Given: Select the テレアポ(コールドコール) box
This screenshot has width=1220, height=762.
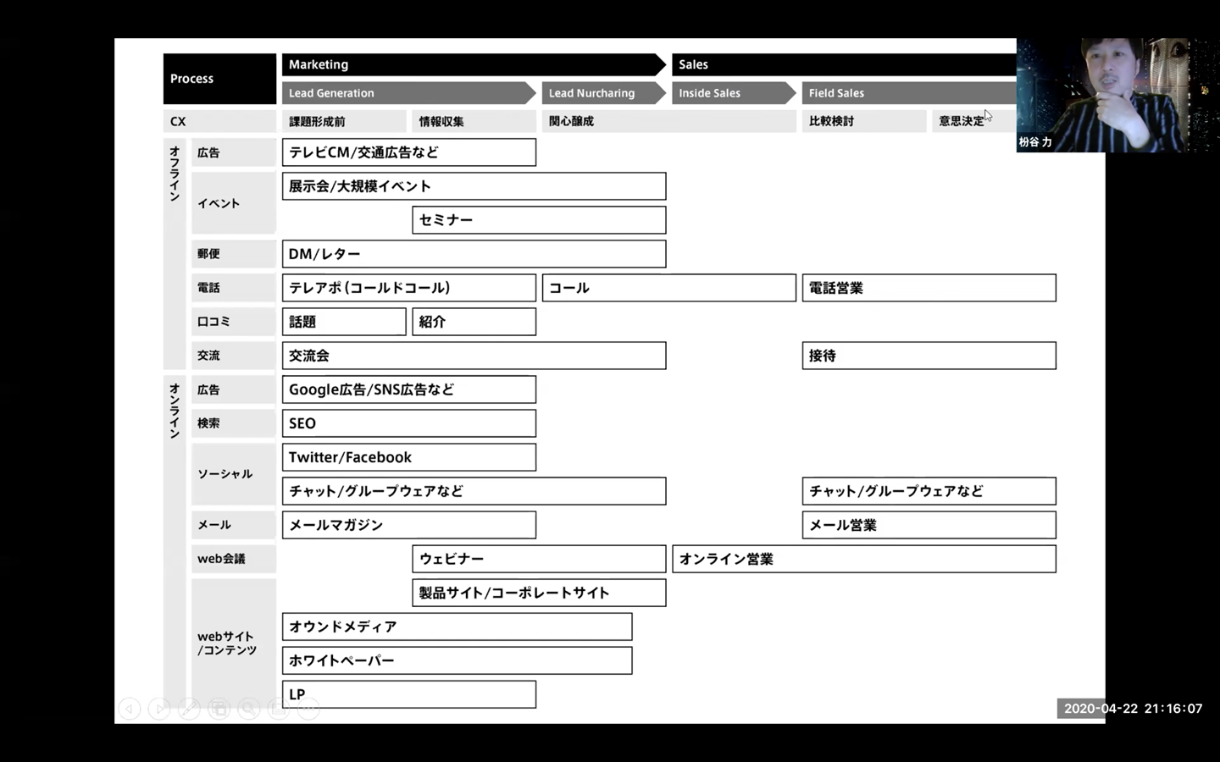Looking at the screenshot, I should [x=409, y=288].
